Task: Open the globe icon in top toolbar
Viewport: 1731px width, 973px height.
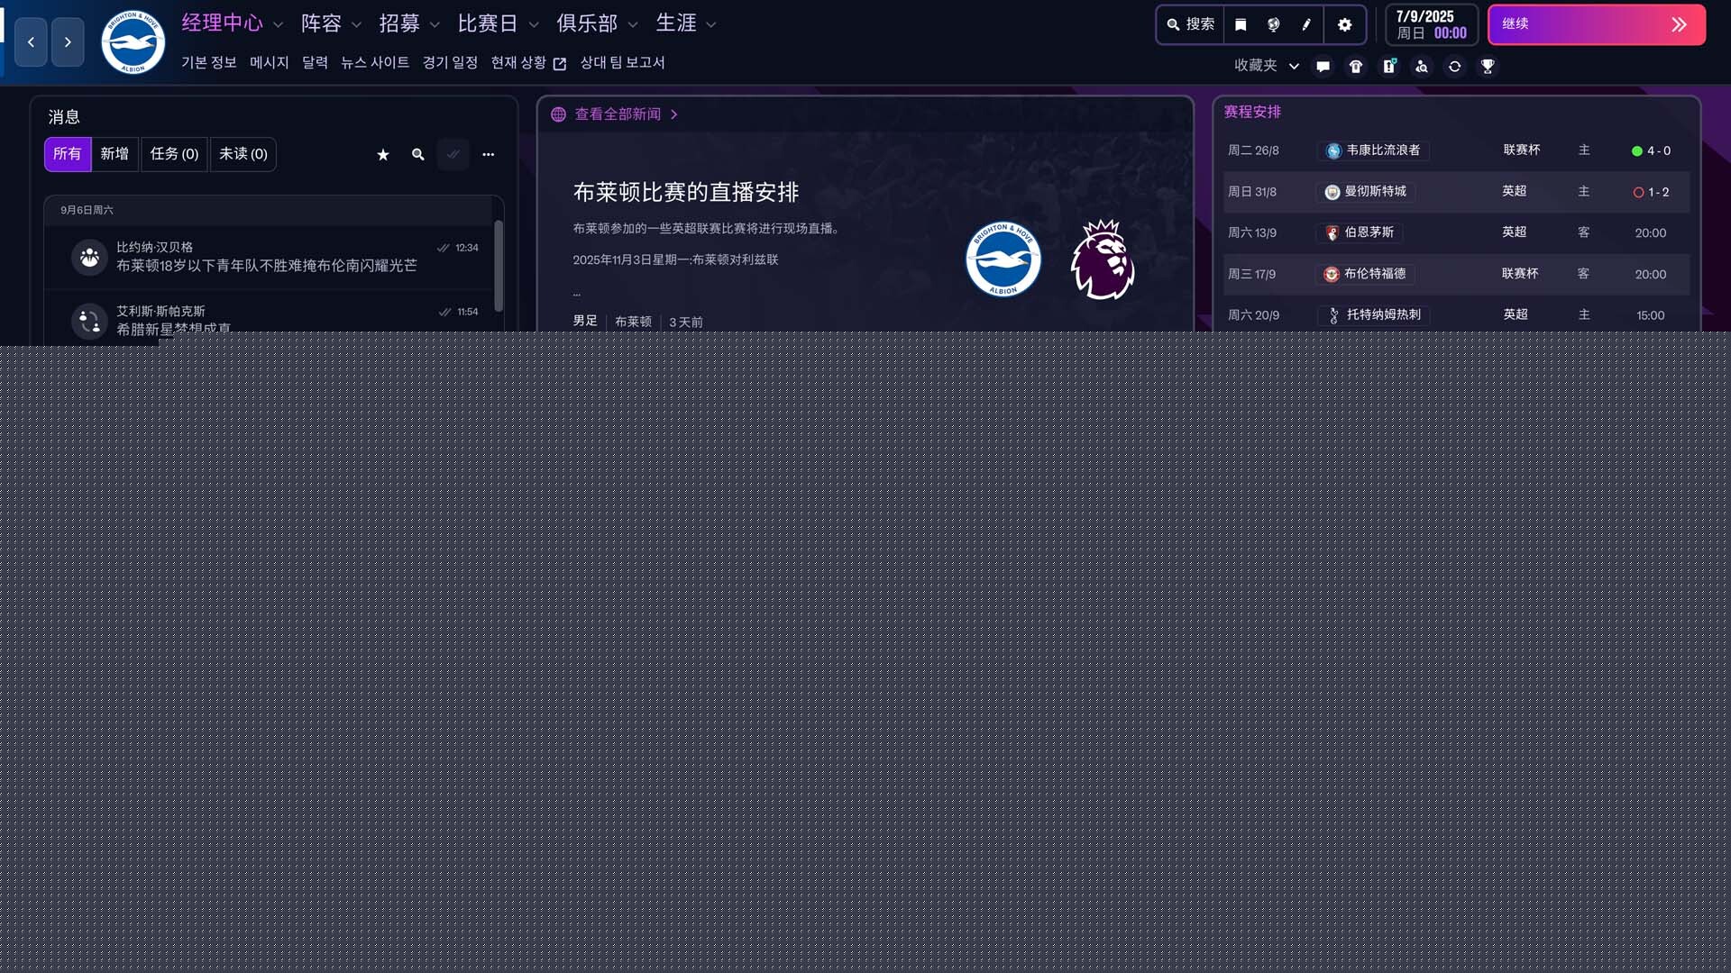Action: tap(1273, 24)
